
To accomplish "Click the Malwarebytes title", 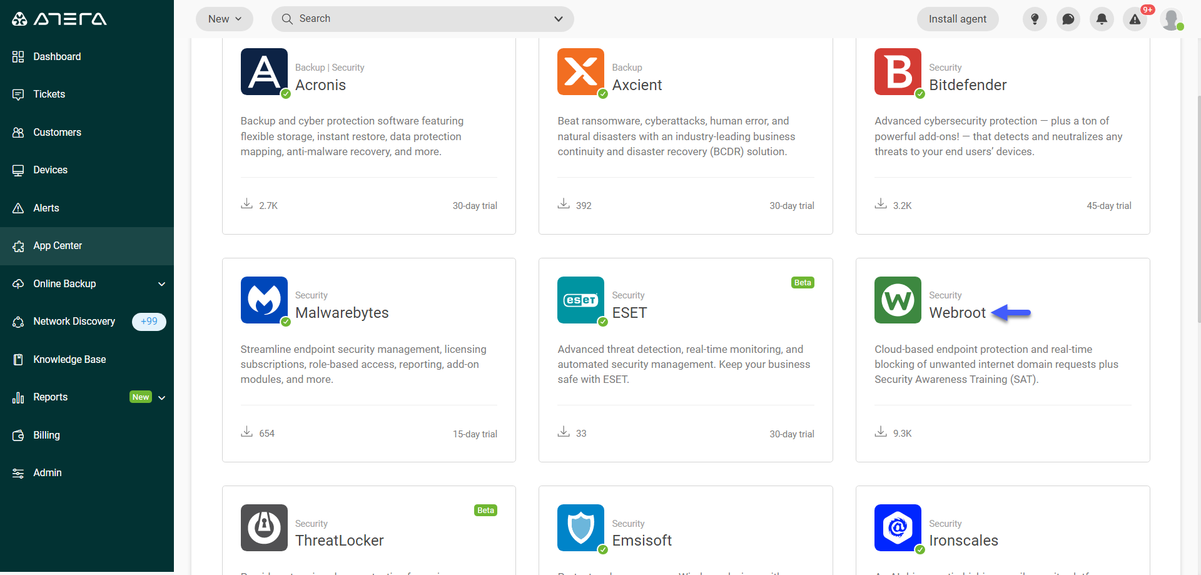I will pos(342,313).
